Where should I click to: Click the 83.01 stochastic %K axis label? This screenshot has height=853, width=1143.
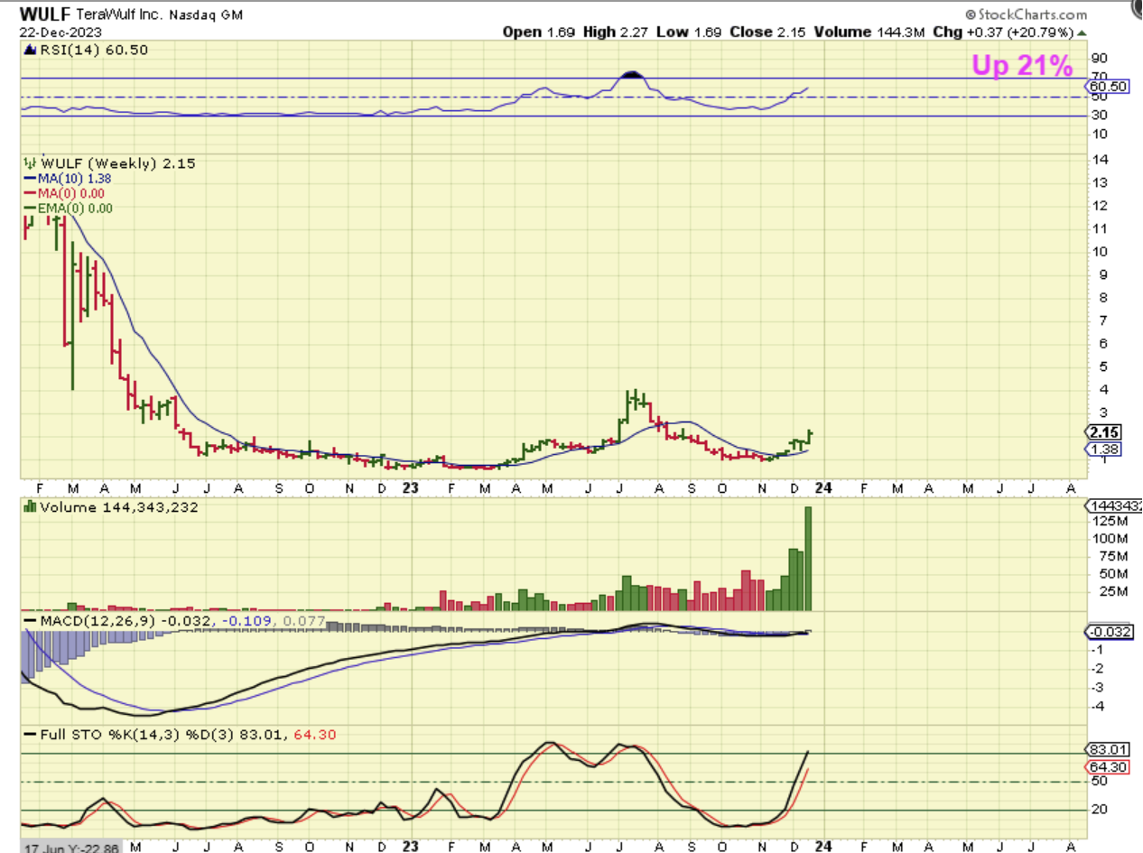tap(1105, 750)
